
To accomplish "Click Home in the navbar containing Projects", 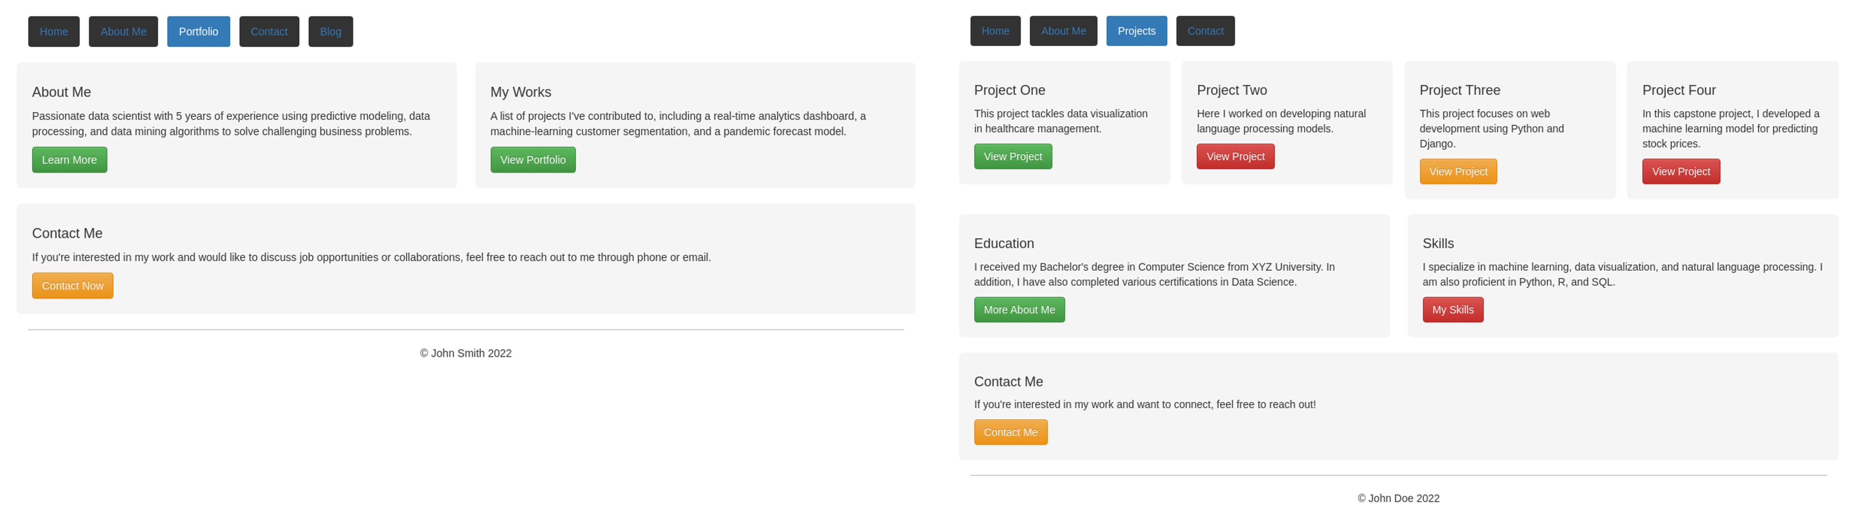I will click(x=995, y=31).
